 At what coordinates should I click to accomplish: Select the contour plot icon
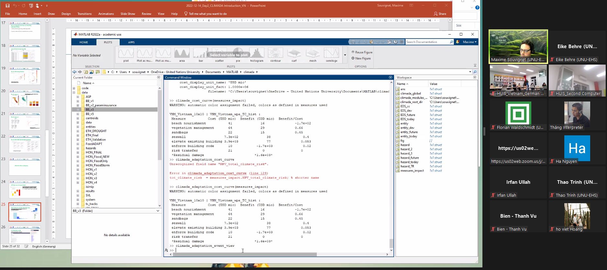[275, 54]
